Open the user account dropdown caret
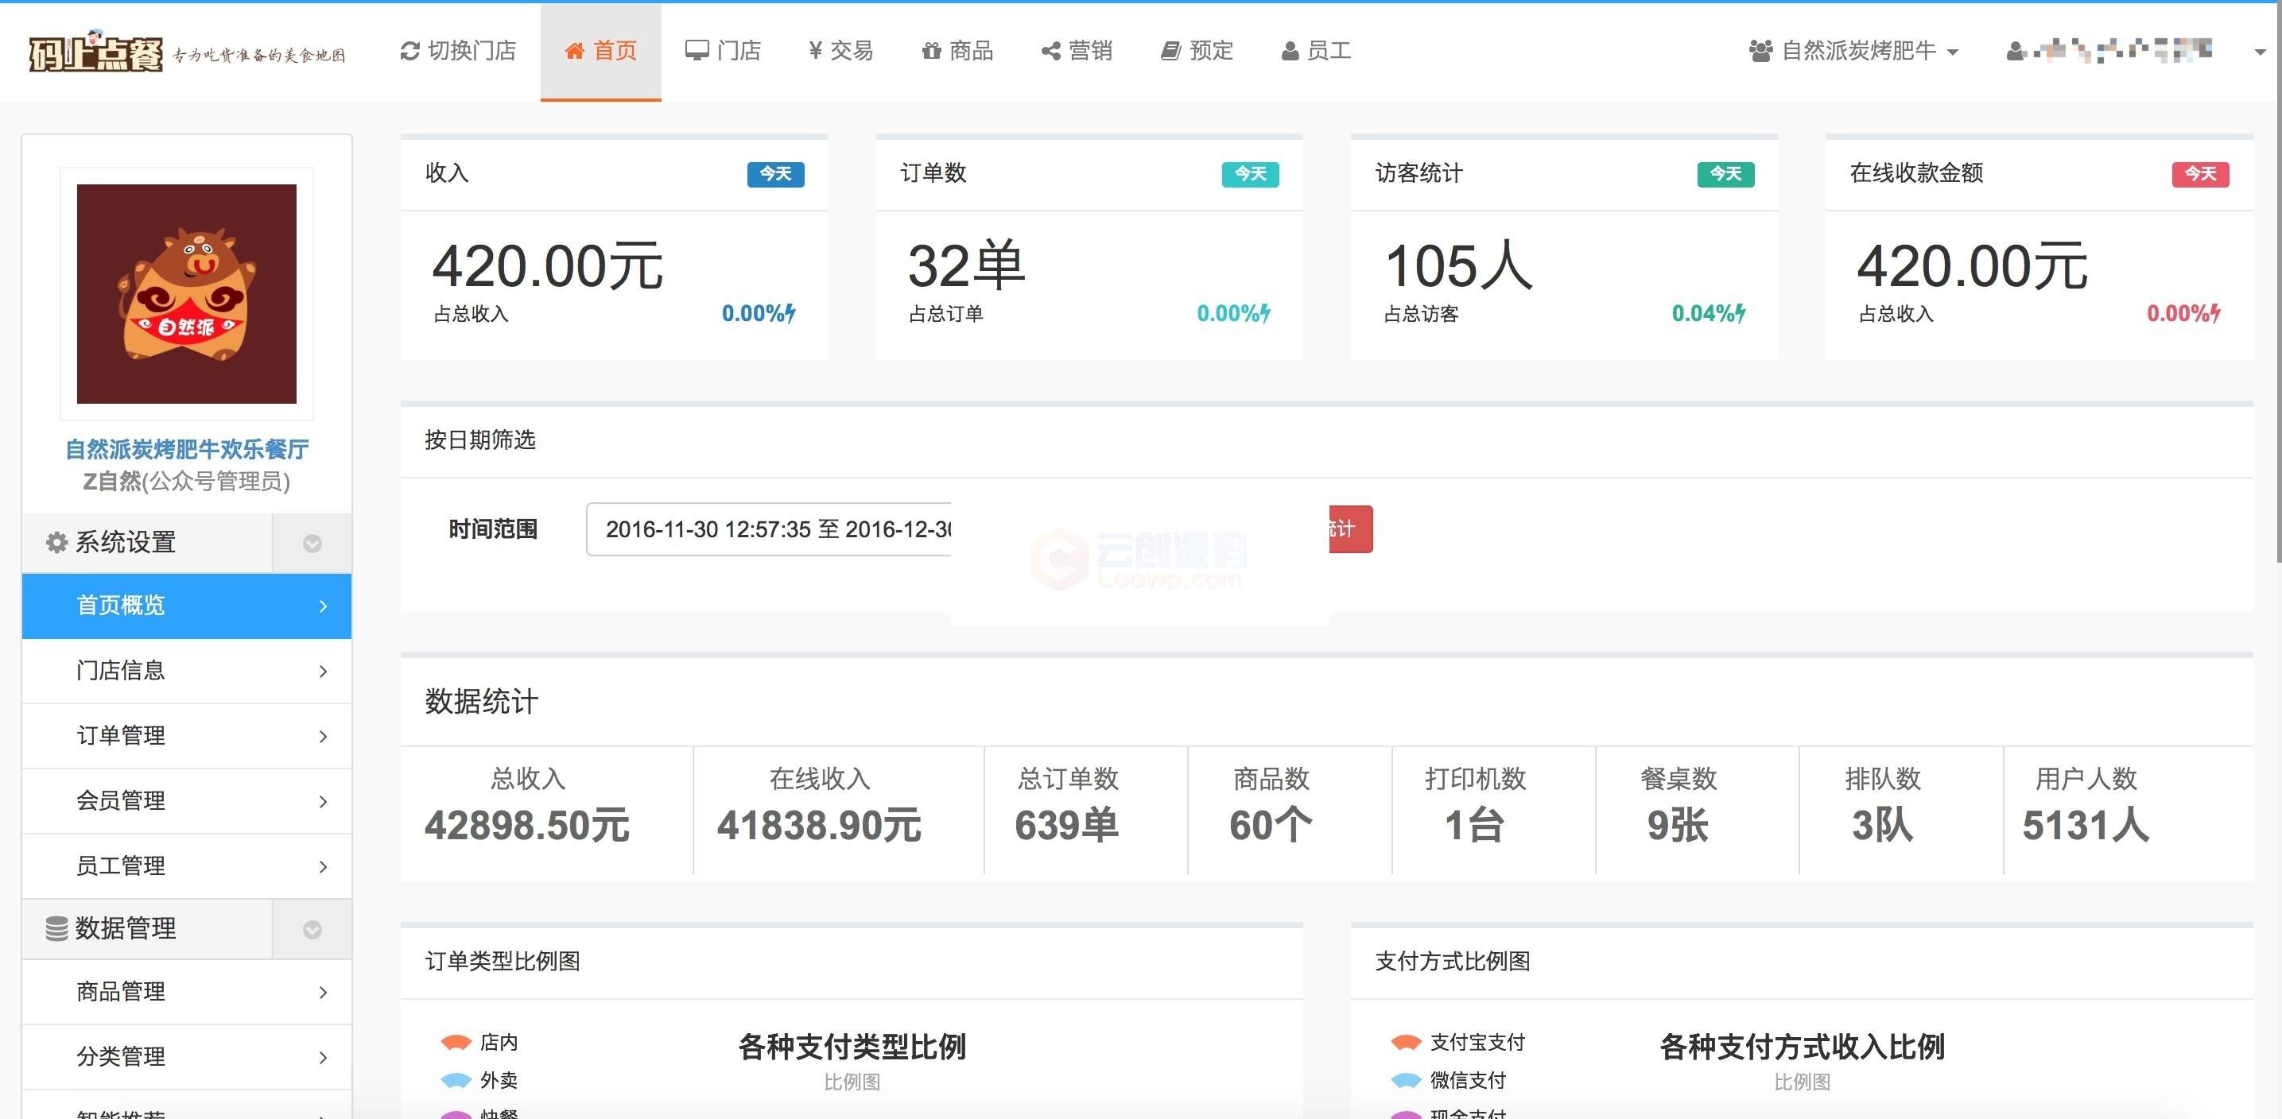Image resolution: width=2282 pixels, height=1119 pixels. pyautogui.click(x=2260, y=52)
